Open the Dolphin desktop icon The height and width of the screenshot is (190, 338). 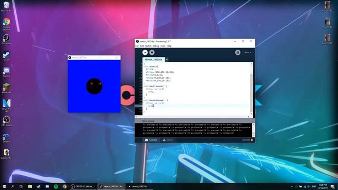point(6,138)
